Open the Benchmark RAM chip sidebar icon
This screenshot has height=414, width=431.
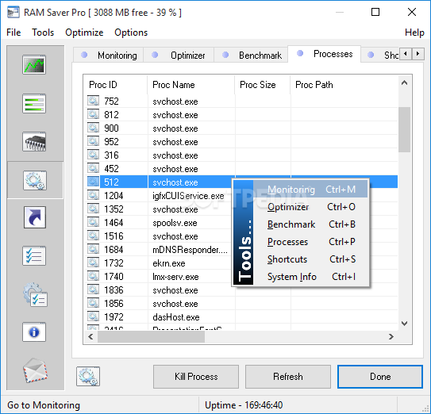click(x=34, y=142)
